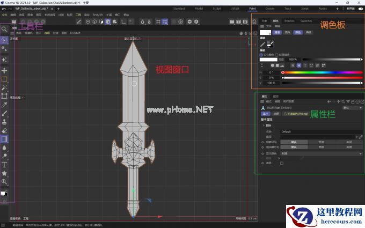The width and height of the screenshot is (365, 228).
Task: Select the first color mode radio button
Action: coord(261,54)
